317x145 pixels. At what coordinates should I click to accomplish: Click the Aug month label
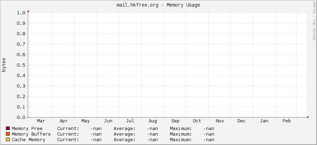coord(153,121)
